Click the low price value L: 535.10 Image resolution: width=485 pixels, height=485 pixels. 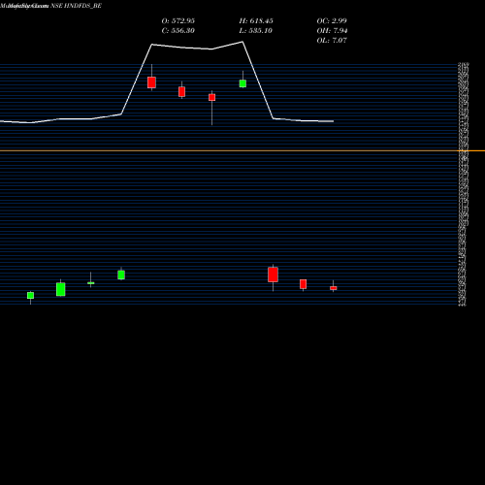tap(256, 30)
